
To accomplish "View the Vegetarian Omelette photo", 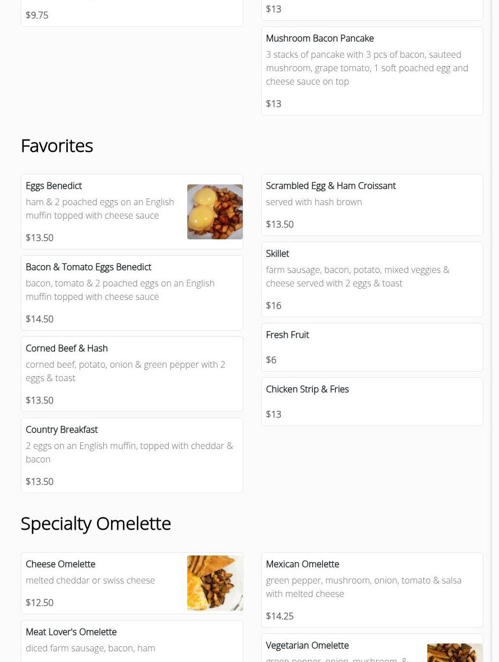I will (x=455, y=653).
